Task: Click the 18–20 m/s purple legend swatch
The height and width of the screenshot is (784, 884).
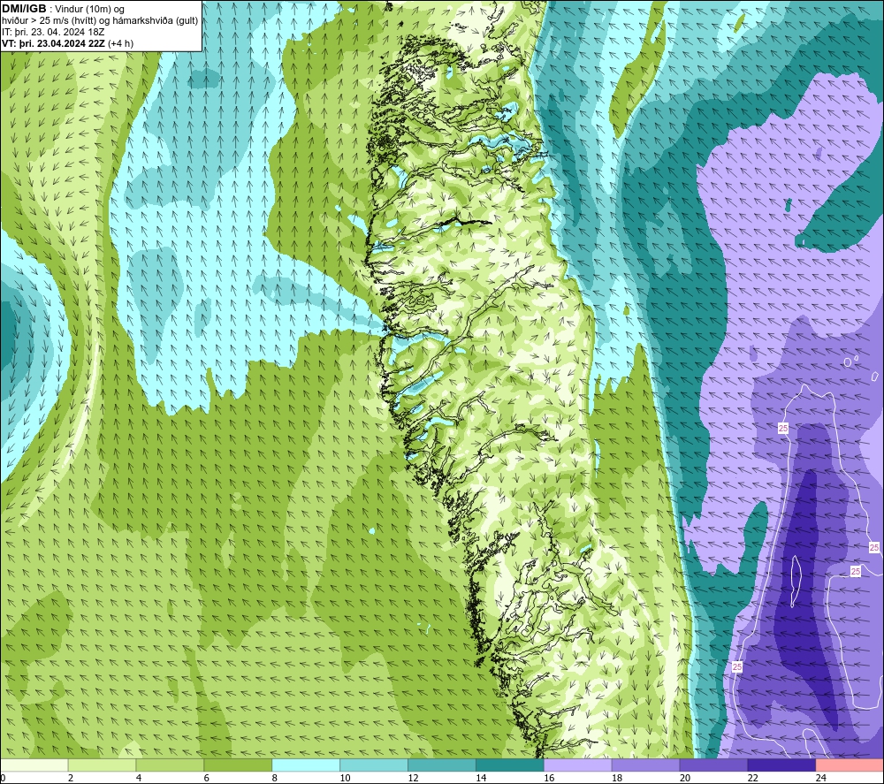Action: (645, 765)
